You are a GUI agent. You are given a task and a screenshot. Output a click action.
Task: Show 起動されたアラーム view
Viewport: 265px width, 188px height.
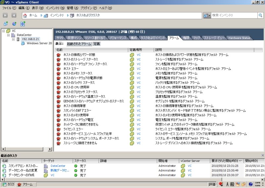coord(79,44)
